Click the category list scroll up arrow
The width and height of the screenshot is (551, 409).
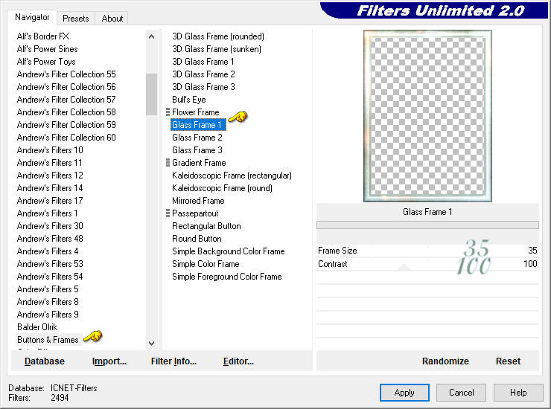click(x=151, y=36)
